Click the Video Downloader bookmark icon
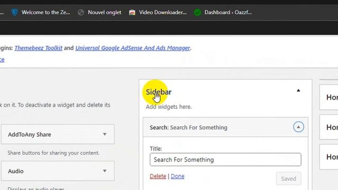Image resolution: width=338 pixels, height=190 pixels. click(x=132, y=13)
